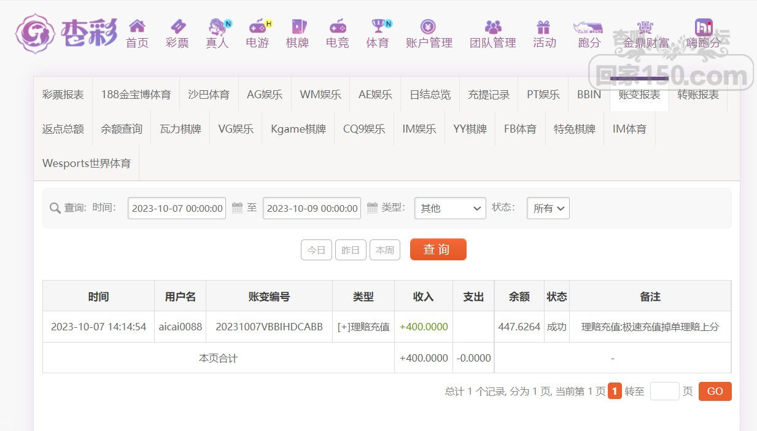Click the 昨日 quick filter button
This screenshot has height=431, width=757.
tap(351, 250)
